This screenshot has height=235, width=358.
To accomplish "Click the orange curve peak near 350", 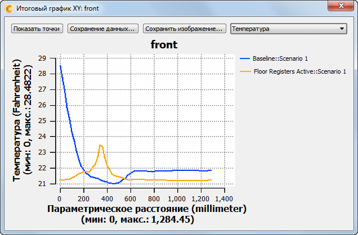I will click(100, 145).
